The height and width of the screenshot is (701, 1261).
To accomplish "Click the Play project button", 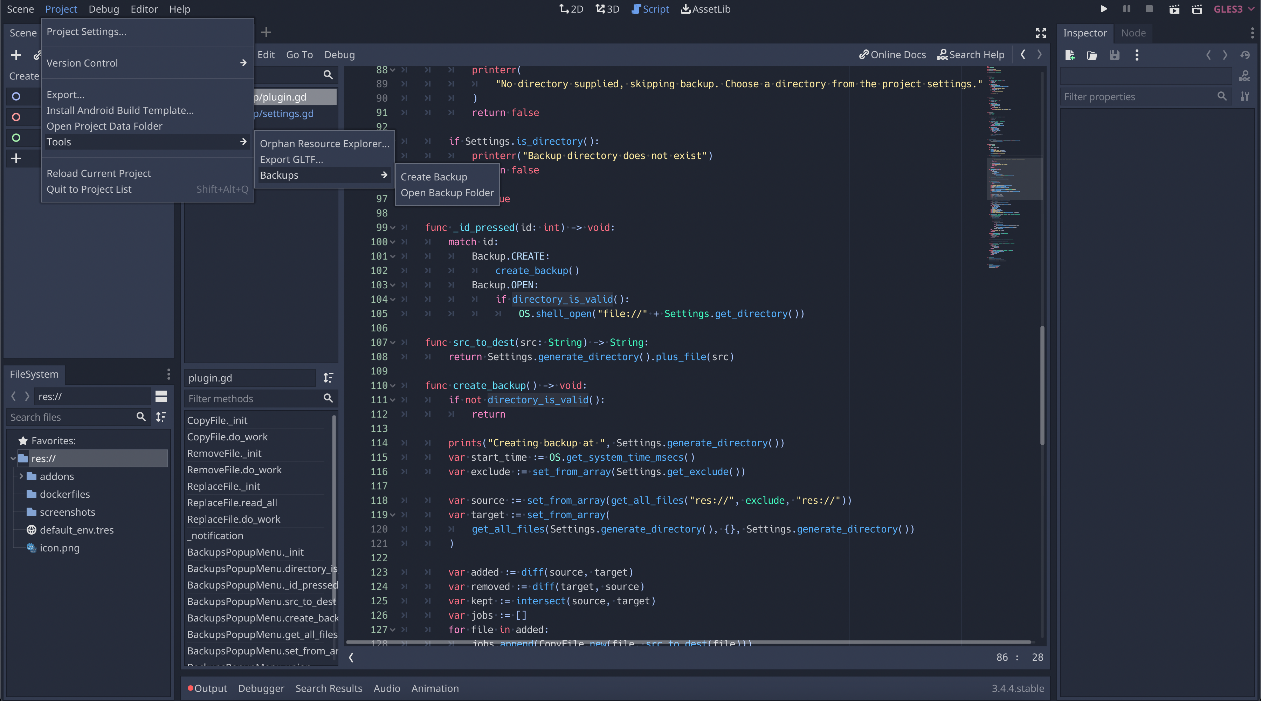I will pos(1103,9).
